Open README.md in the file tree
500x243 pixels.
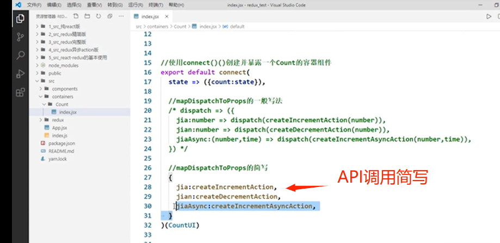pos(61,151)
